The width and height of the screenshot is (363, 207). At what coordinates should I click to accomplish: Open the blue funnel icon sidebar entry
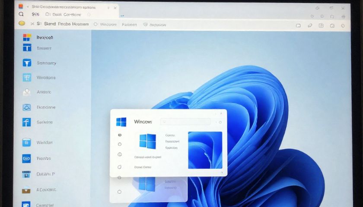tap(27, 63)
